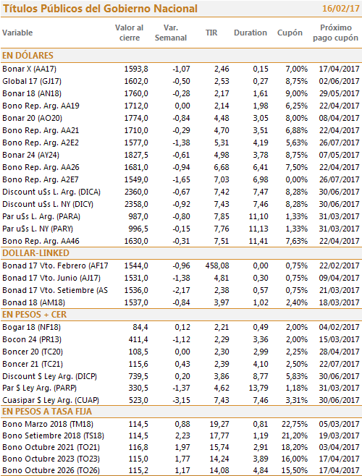Select 'EN PESOS A TASA FIJA' heading
The image size is (362, 476).
pyautogui.click(x=47, y=412)
